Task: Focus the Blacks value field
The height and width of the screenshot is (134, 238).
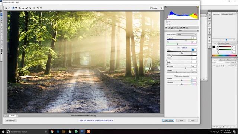Action: (194, 62)
